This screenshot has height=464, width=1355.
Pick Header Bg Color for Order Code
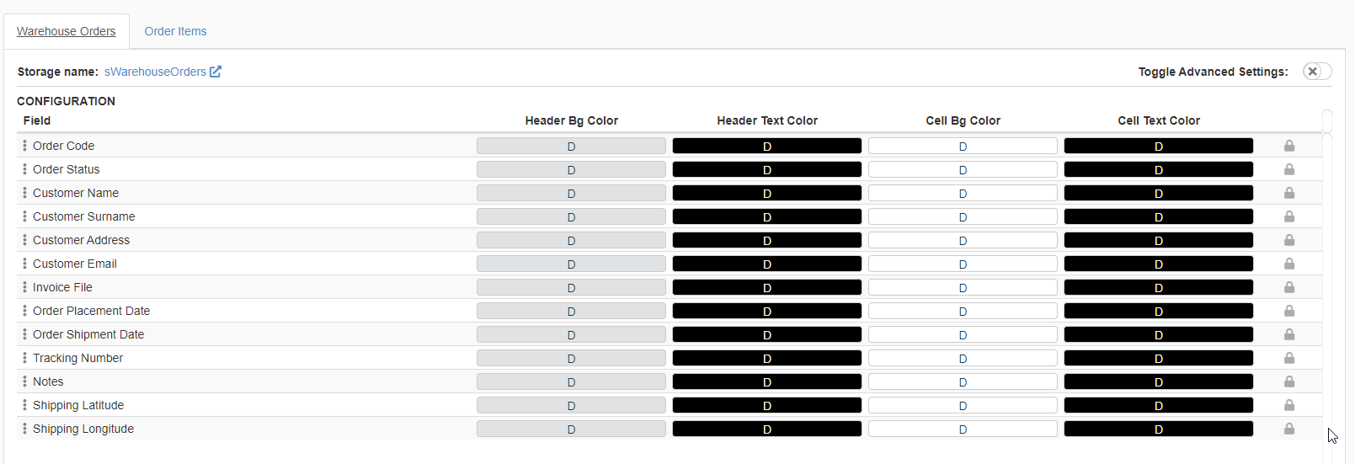pyautogui.click(x=571, y=146)
